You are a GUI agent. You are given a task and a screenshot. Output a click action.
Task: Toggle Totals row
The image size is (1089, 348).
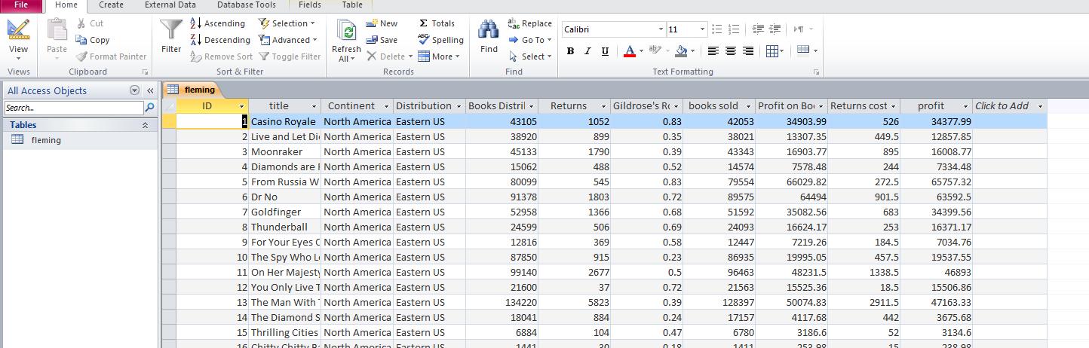pyautogui.click(x=437, y=23)
